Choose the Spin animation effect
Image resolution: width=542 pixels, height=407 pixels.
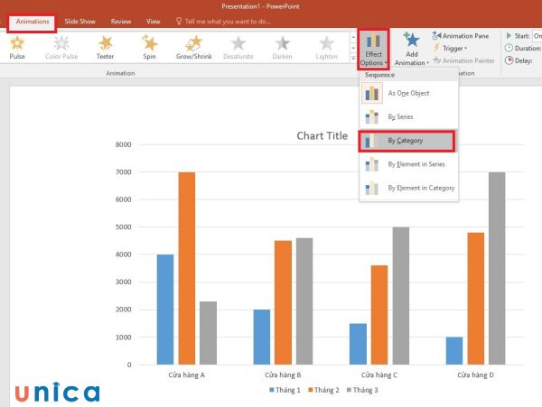[149, 47]
